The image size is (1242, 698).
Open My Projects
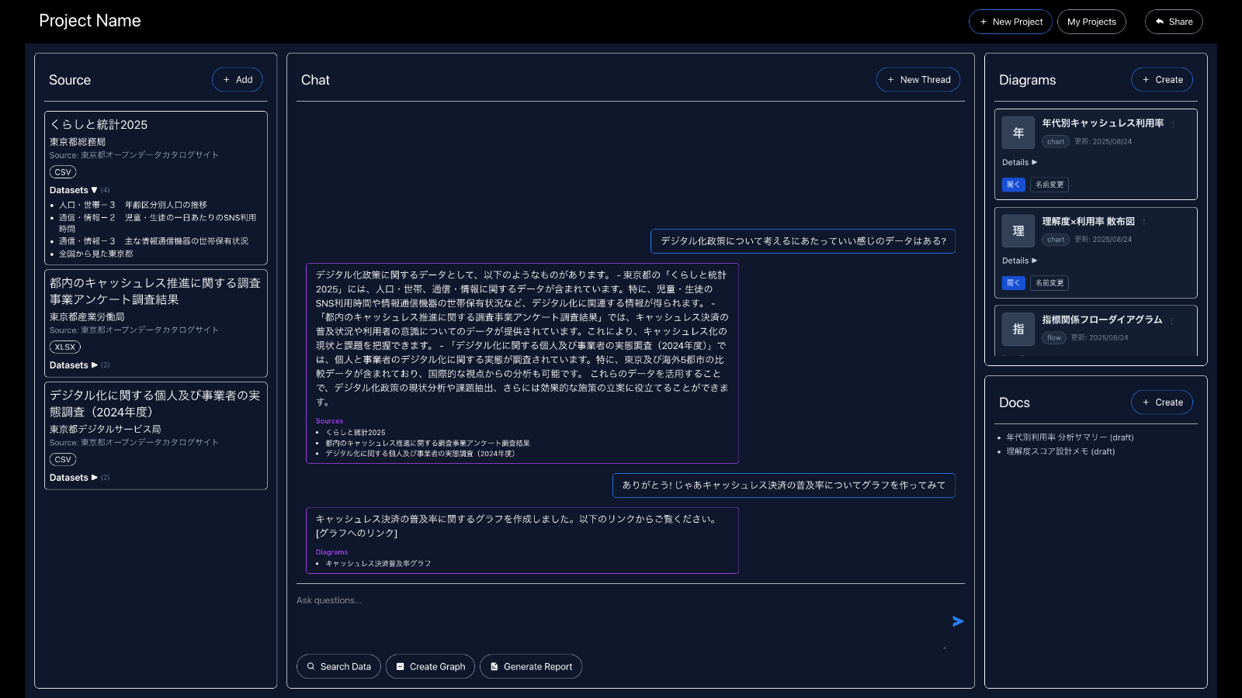[x=1091, y=22]
